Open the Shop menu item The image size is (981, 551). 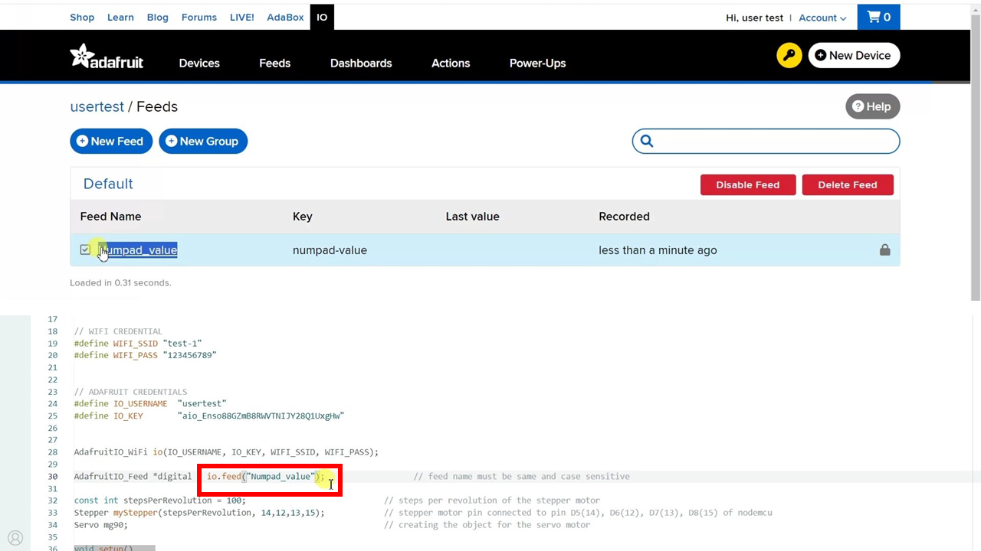[82, 18]
